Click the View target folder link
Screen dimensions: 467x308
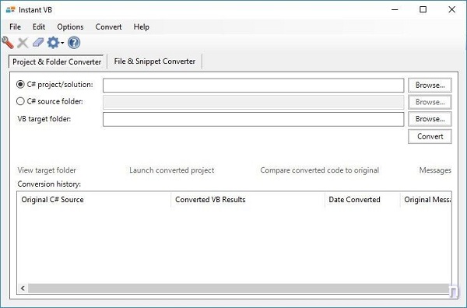click(x=47, y=170)
